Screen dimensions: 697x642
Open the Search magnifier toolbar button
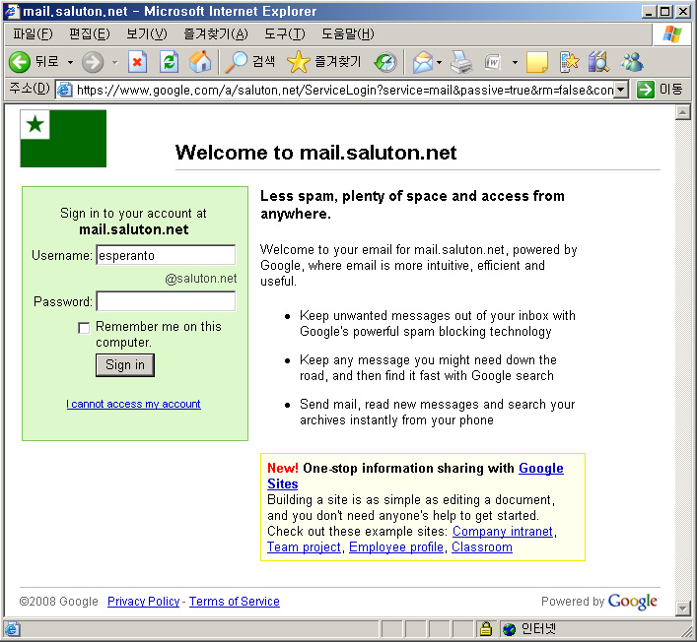pos(249,62)
